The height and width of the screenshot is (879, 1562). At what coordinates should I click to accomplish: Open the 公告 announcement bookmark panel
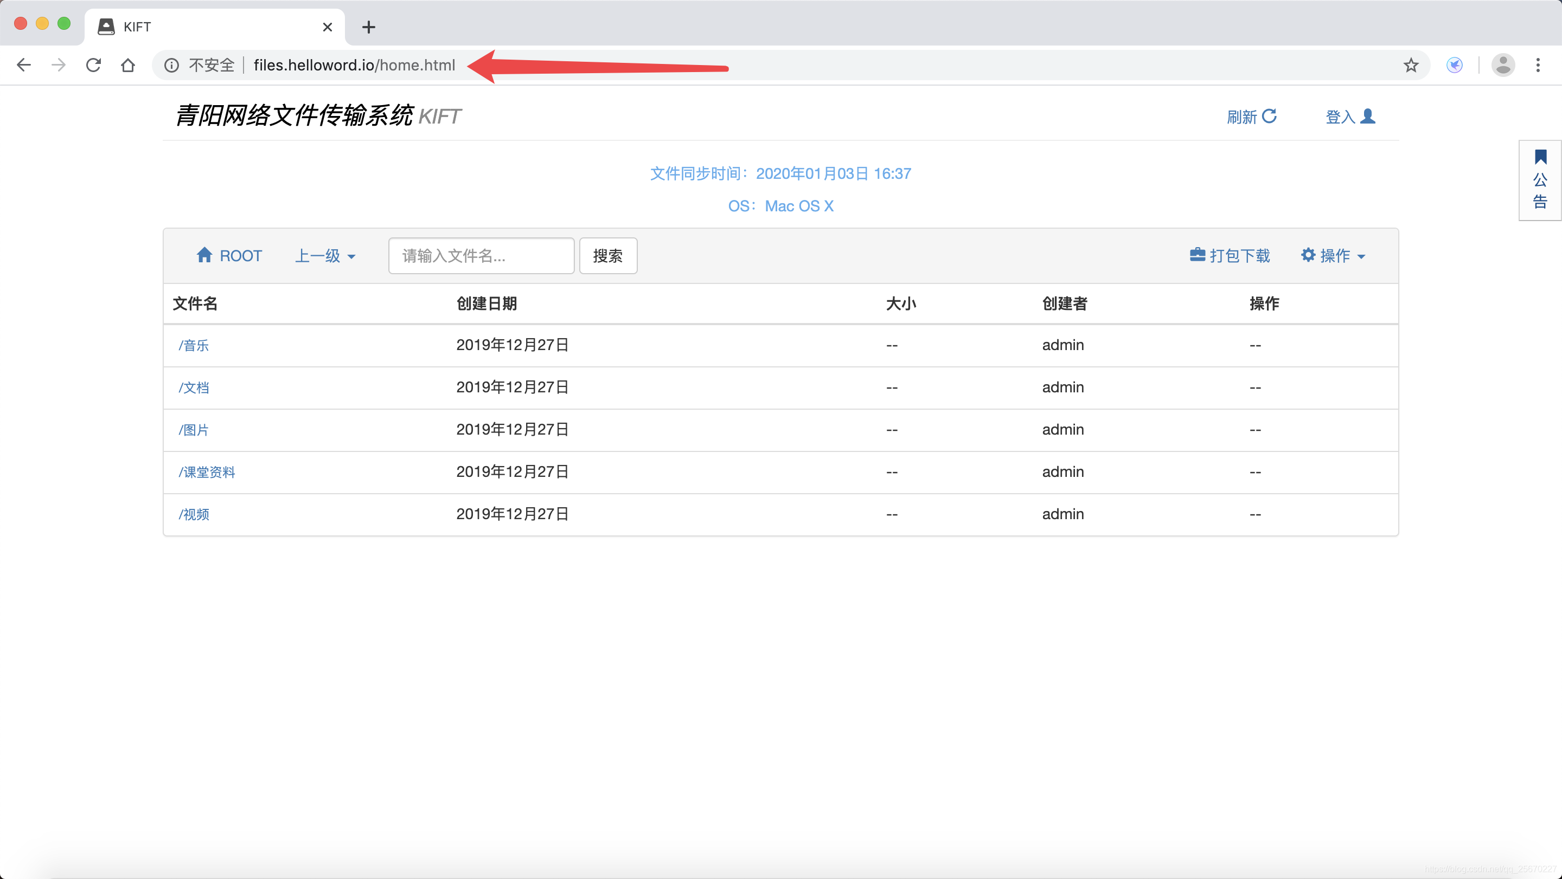pyautogui.click(x=1540, y=179)
